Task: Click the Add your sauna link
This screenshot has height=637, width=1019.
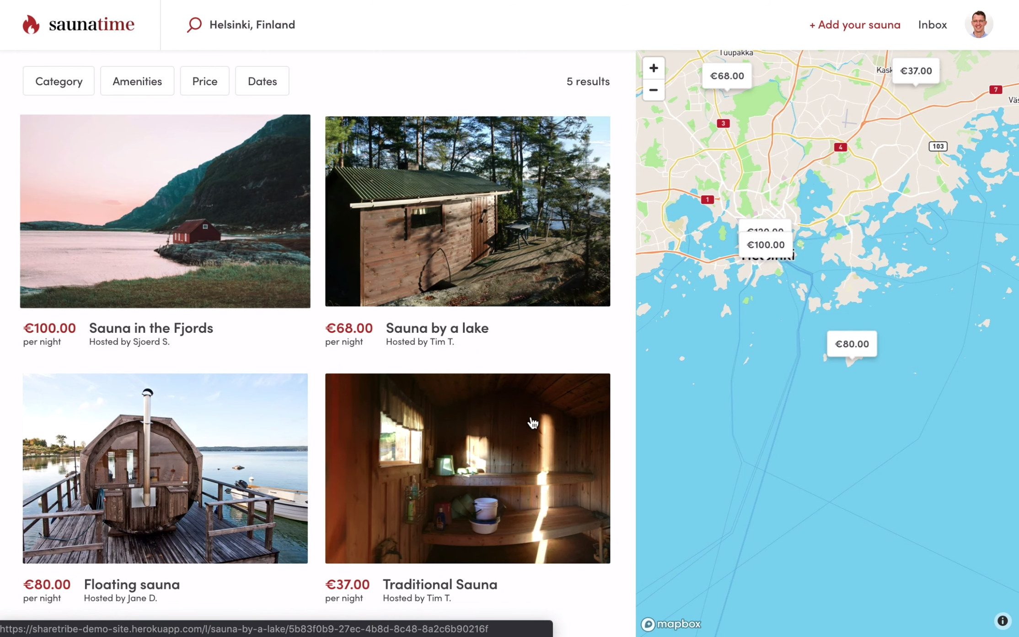Action: (x=854, y=25)
